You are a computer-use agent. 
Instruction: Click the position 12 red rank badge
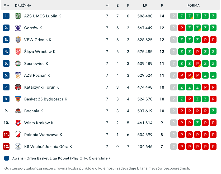[6, 147]
